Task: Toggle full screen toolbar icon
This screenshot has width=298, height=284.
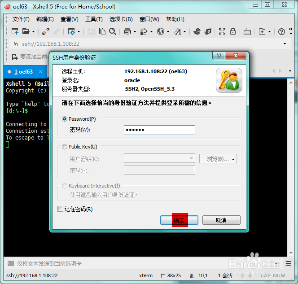Action: [x=222, y=31]
